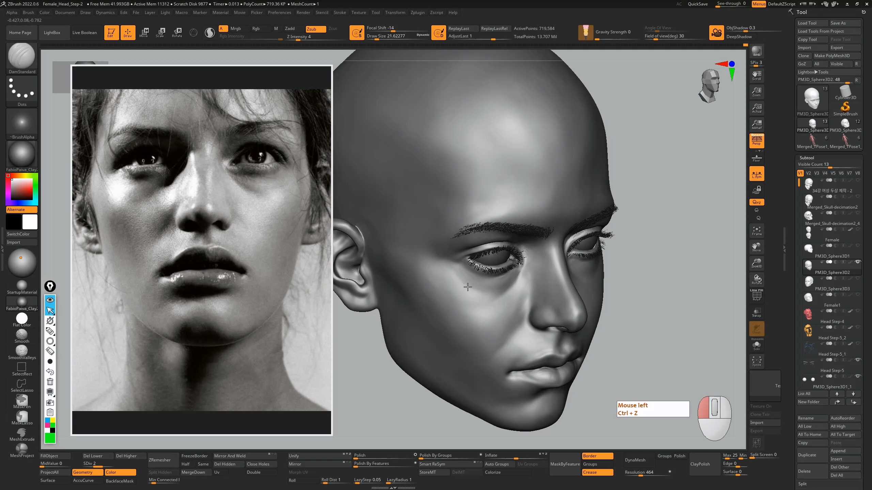Click the BPR render icon
Viewport: 872px width, 490px height.
(x=757, y=51)
